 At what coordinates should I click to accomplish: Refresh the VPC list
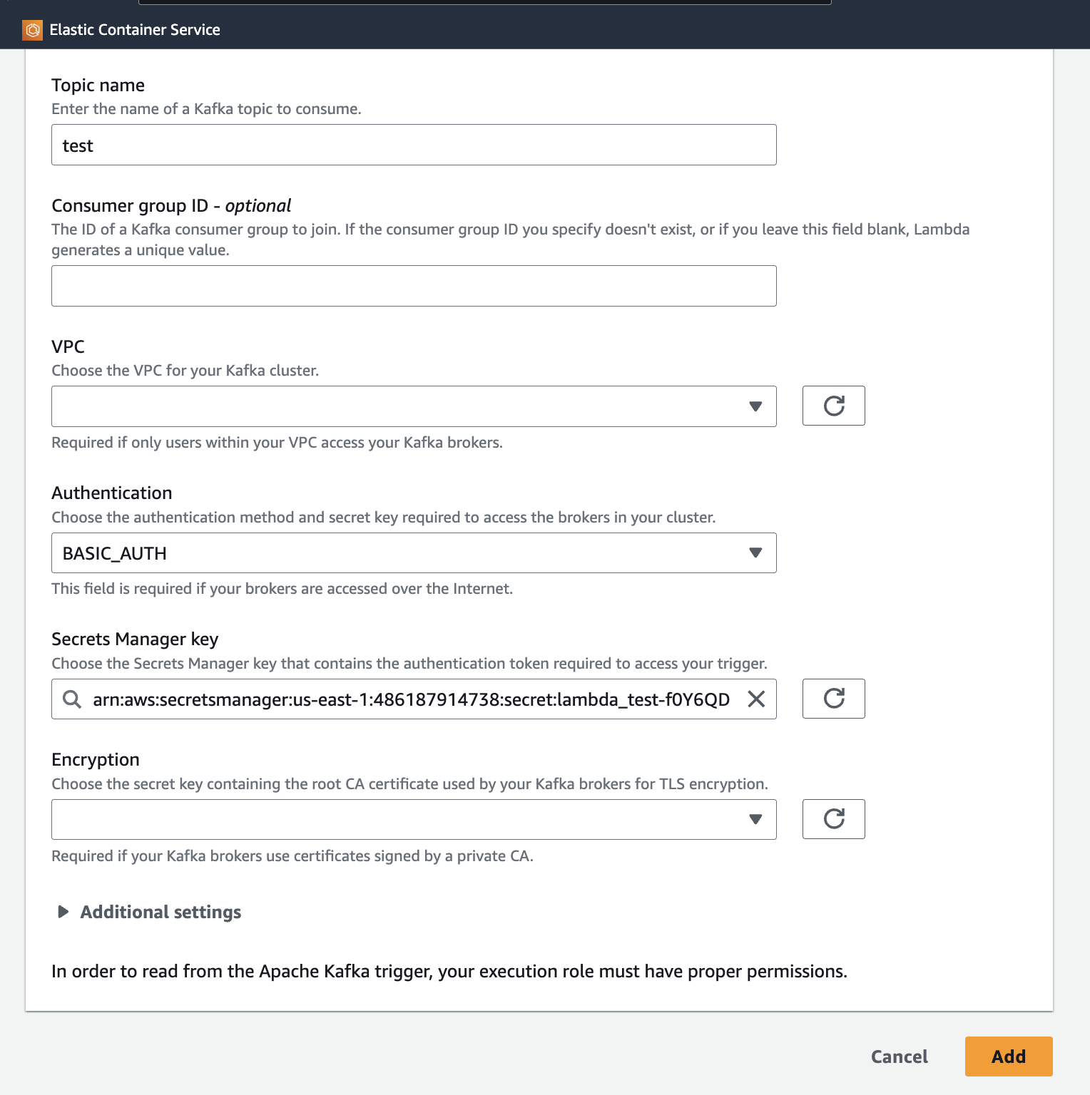(x=833, y=406)
